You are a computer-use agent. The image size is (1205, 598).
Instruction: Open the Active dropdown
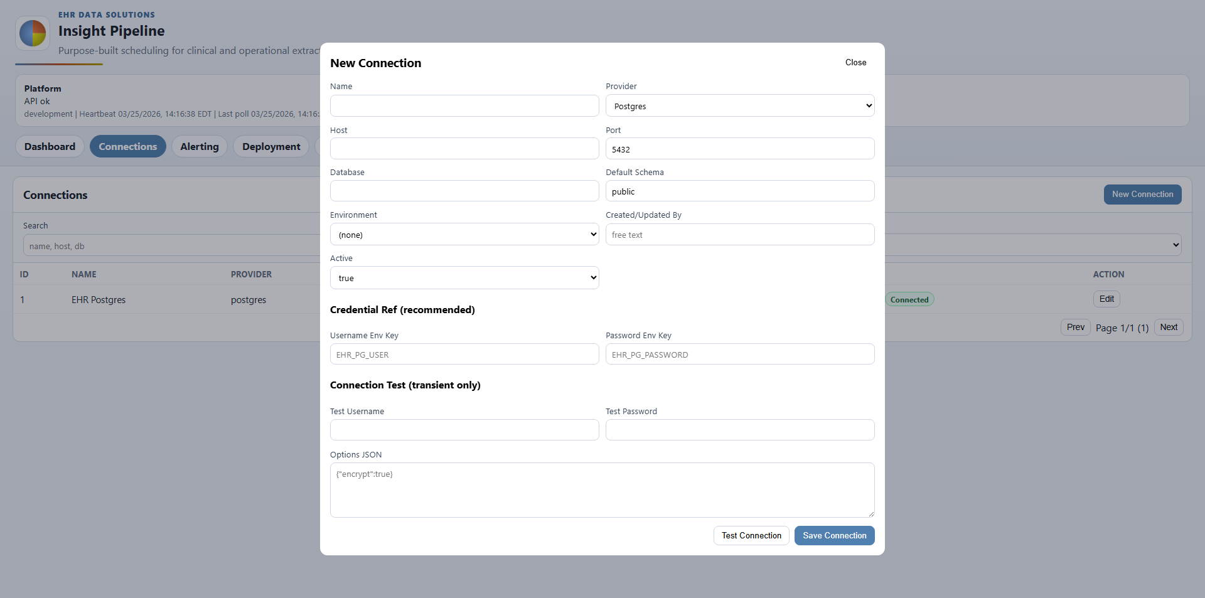pos(464,277)
